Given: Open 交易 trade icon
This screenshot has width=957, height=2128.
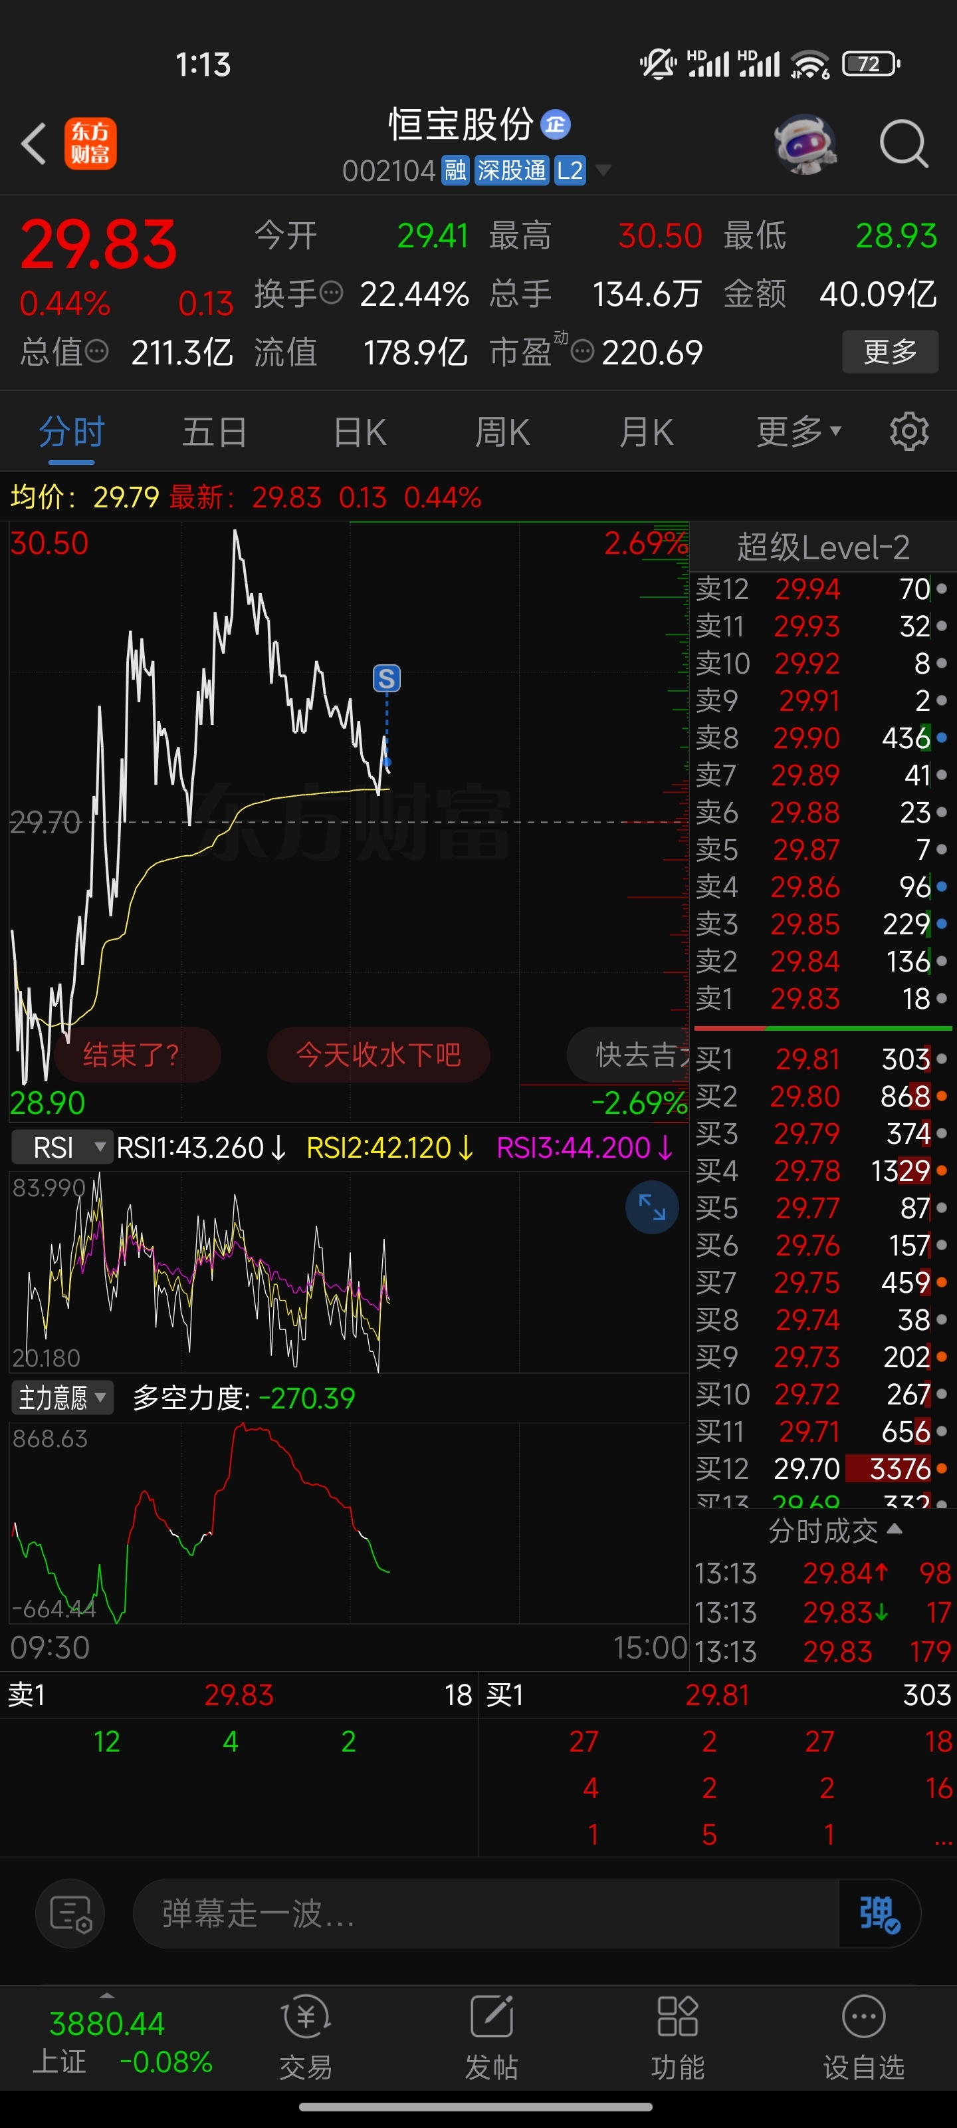Looking at the screenshot, I should (306, 2038).
